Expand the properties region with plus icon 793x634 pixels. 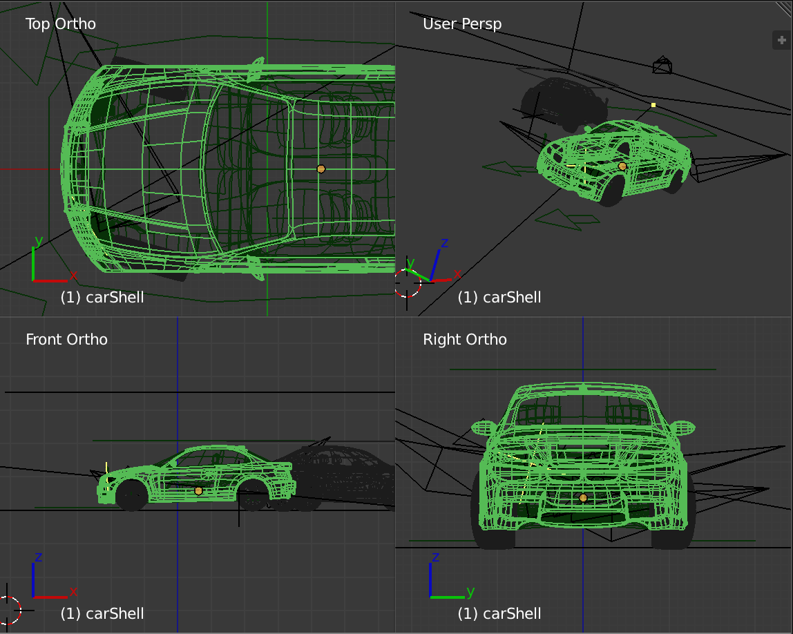781,40
